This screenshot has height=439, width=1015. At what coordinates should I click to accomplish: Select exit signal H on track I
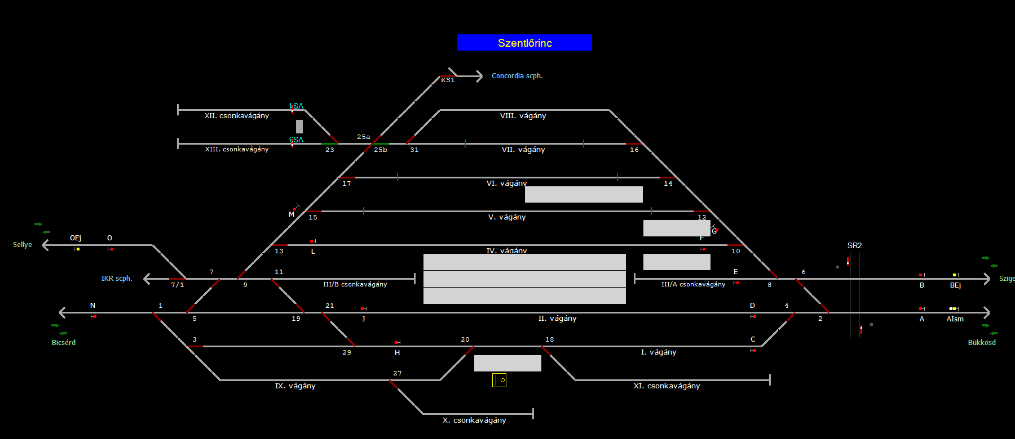click(397, 342)
